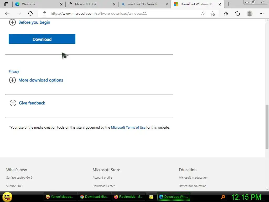The width and height of the screenshot is (269, 202).
Task: Close the windows 11 - Search tab
Action: [167, 4]
